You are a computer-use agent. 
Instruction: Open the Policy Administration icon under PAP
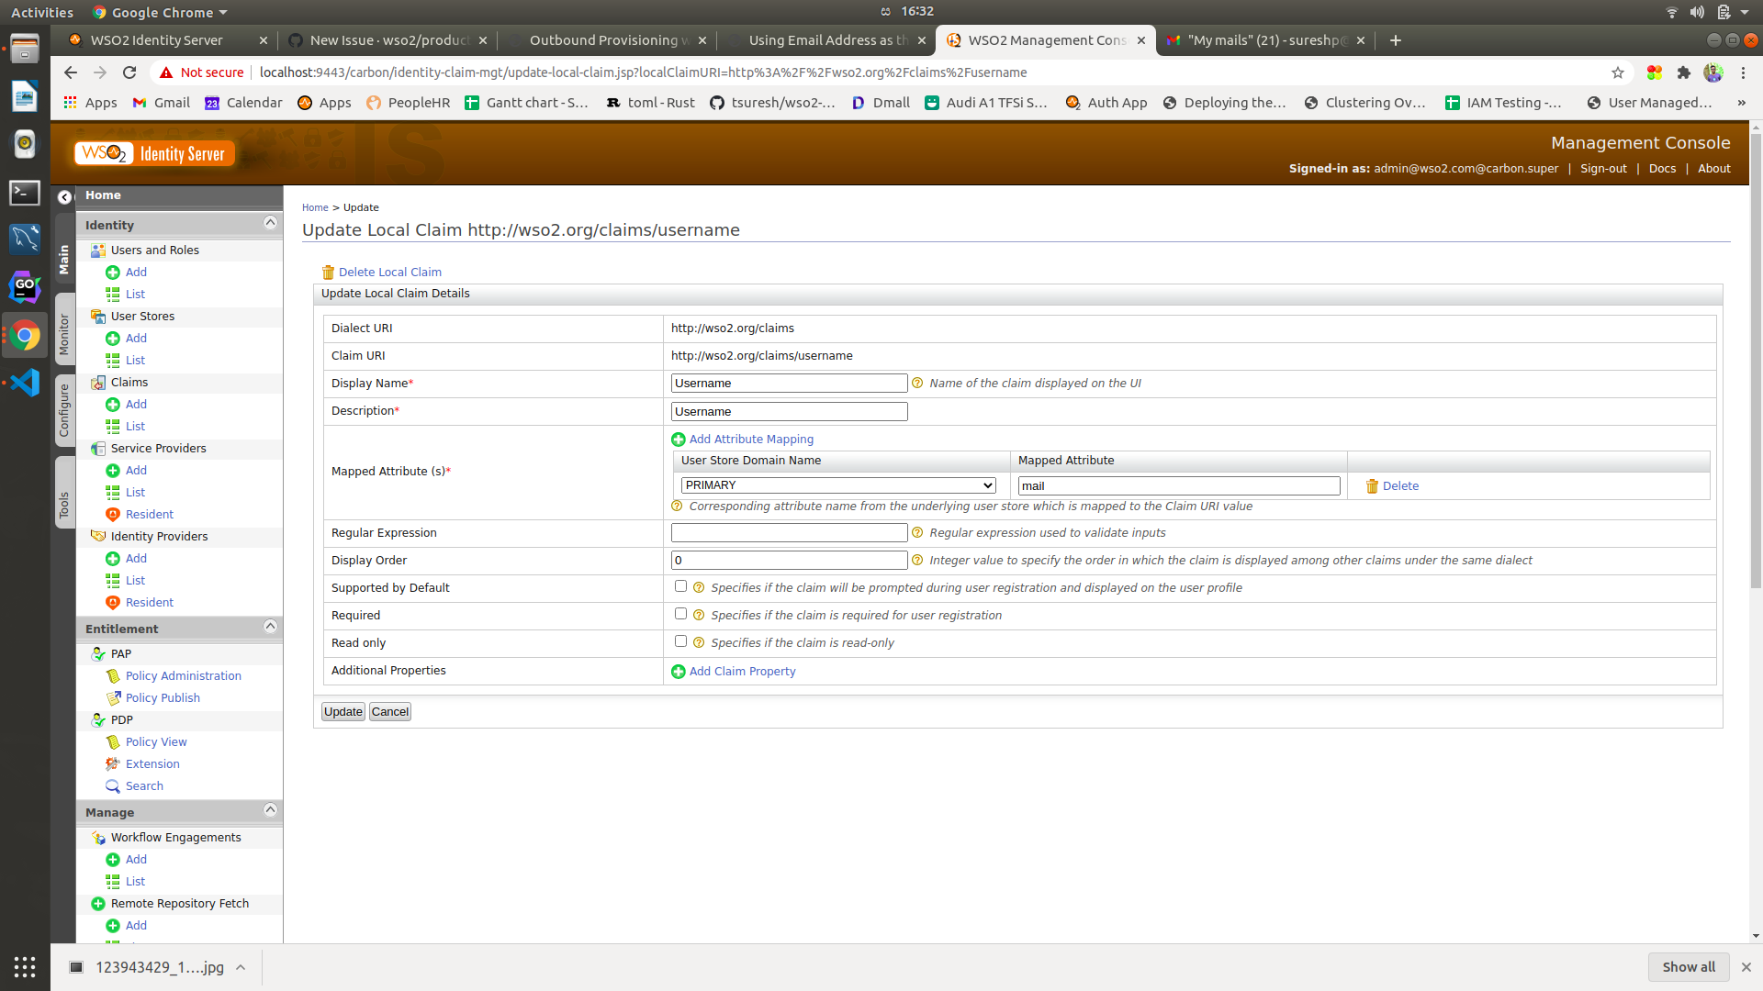click(112, 675)
